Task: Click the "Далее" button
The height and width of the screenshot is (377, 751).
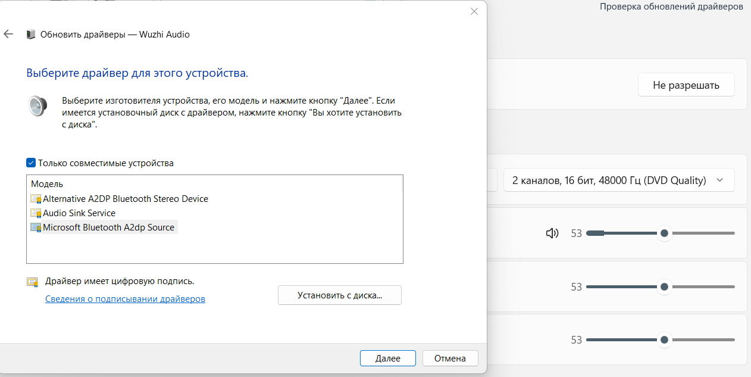Action: pos(387,358)
